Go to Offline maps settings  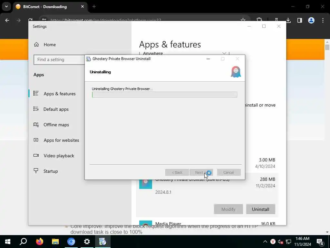[x=56, y=125]
